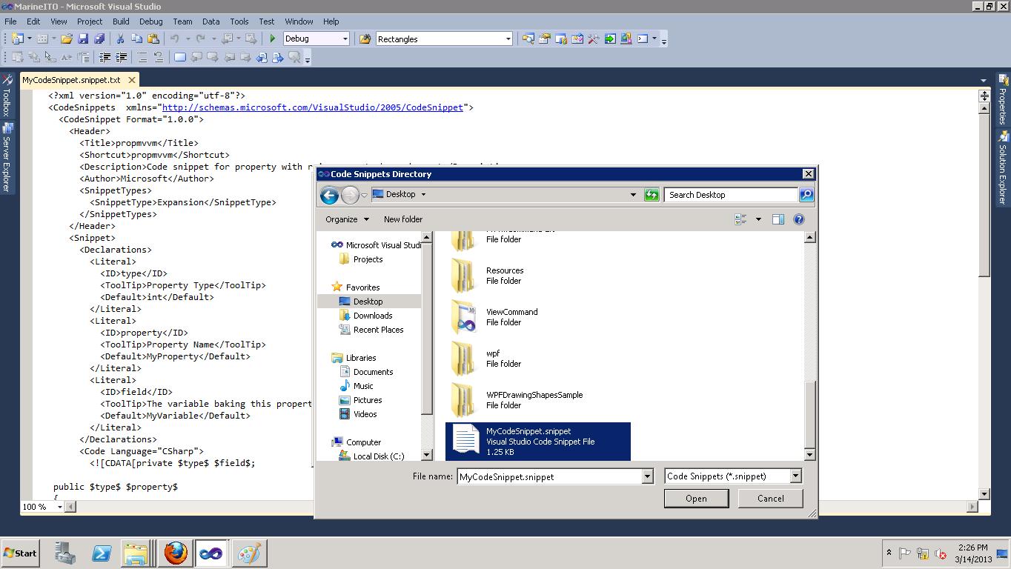
Task: Open dialog help with the question mark icon
Action: click(799, 219)
